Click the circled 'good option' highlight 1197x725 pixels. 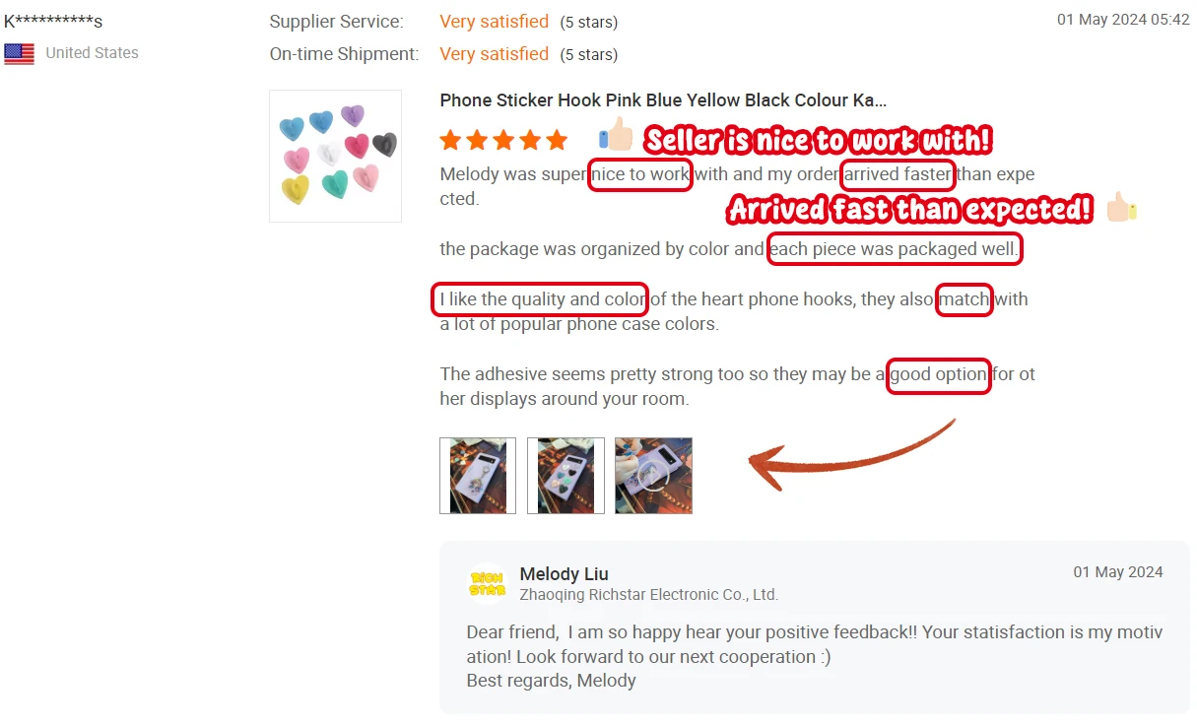pyautogui.click(x=939, y=374)
